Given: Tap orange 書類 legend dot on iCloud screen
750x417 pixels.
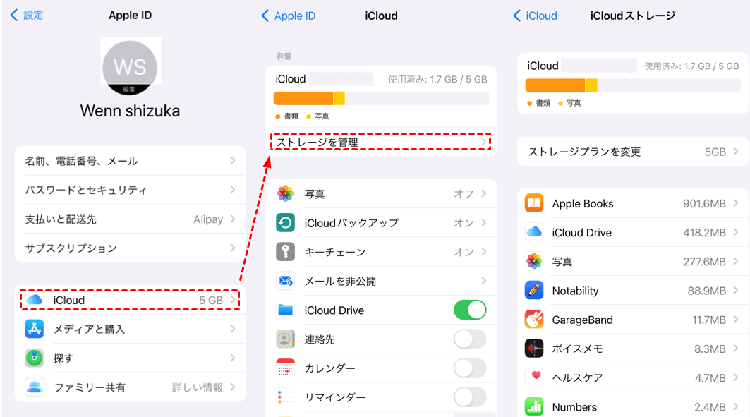Looking at the screenshot, I should [x=278, y=116].
